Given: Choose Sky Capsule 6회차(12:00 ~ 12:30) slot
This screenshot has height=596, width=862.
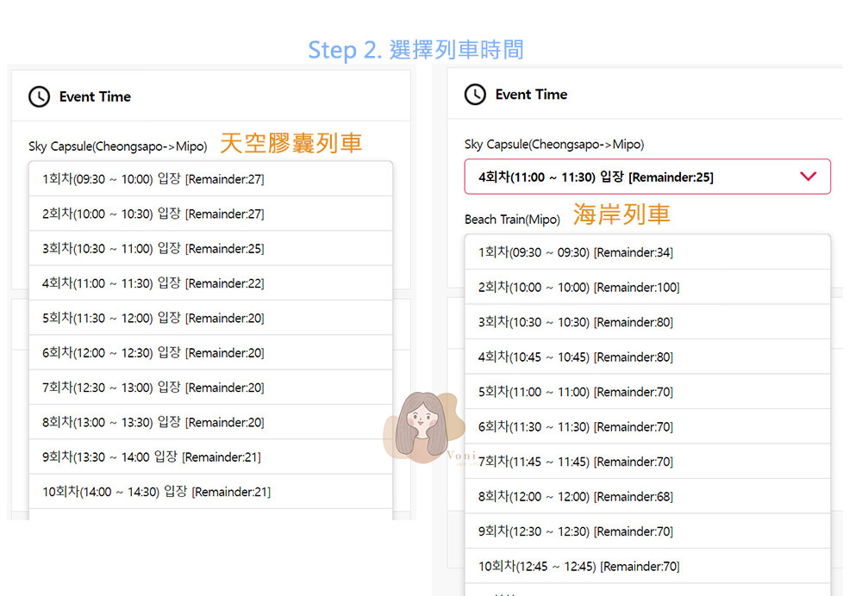Looking at the screenshot, I should (x=210, y=353).
